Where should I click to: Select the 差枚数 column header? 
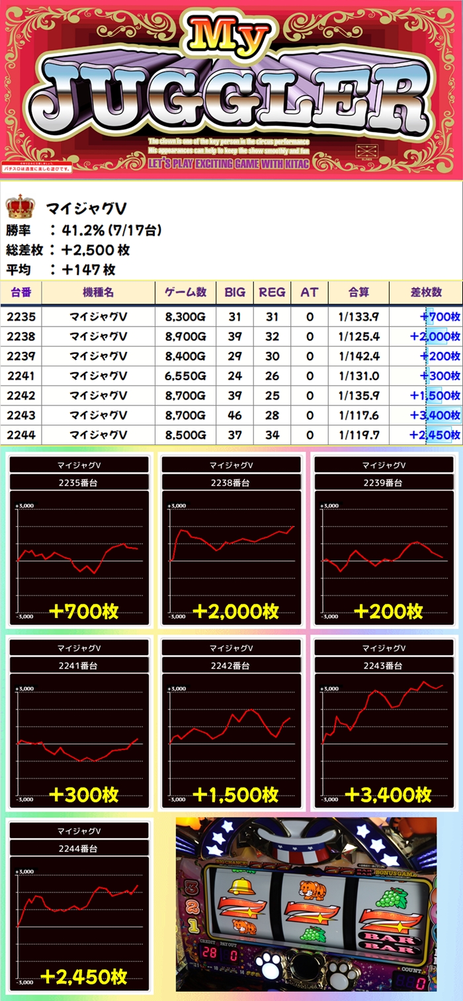[425, 292]
